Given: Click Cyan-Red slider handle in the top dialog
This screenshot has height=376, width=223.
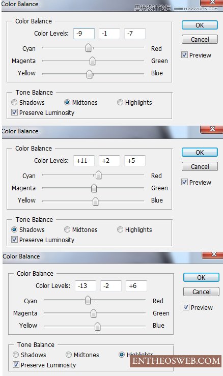Looking at the screenshot, I should coord(89,48).
